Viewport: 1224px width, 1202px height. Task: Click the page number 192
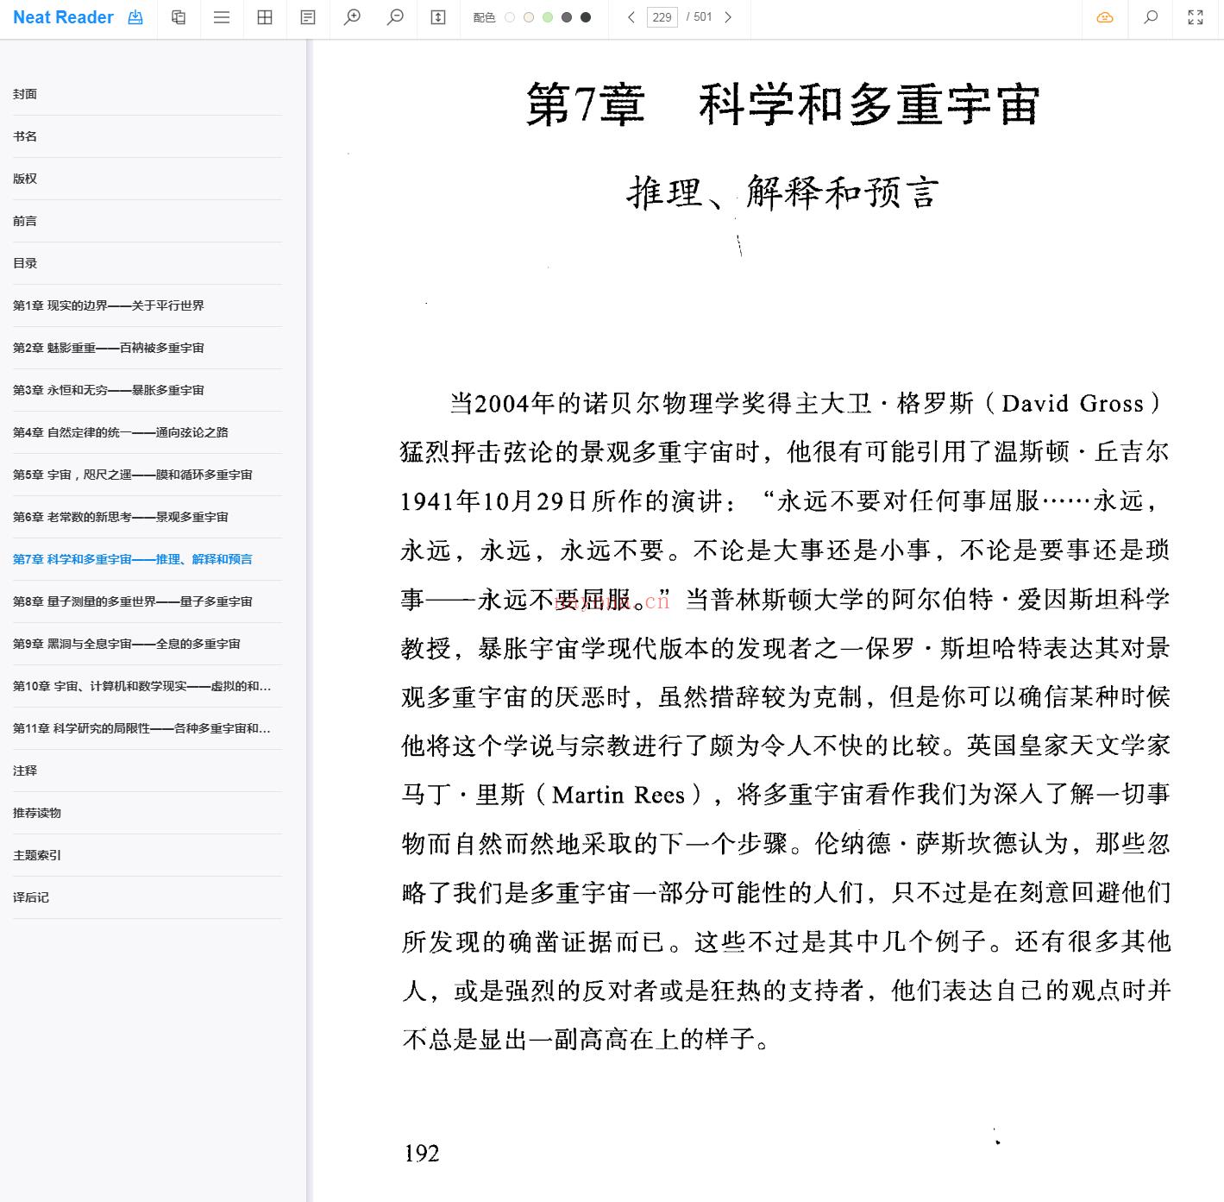click(x=422, y=1153)
